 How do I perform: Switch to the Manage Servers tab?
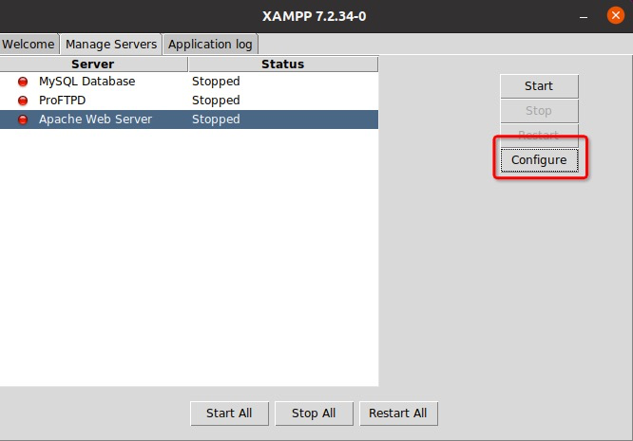click(111, 44)
